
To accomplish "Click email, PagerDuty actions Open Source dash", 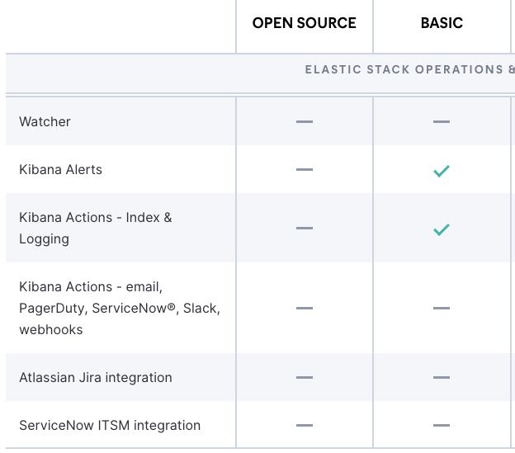I will (305, 309).
